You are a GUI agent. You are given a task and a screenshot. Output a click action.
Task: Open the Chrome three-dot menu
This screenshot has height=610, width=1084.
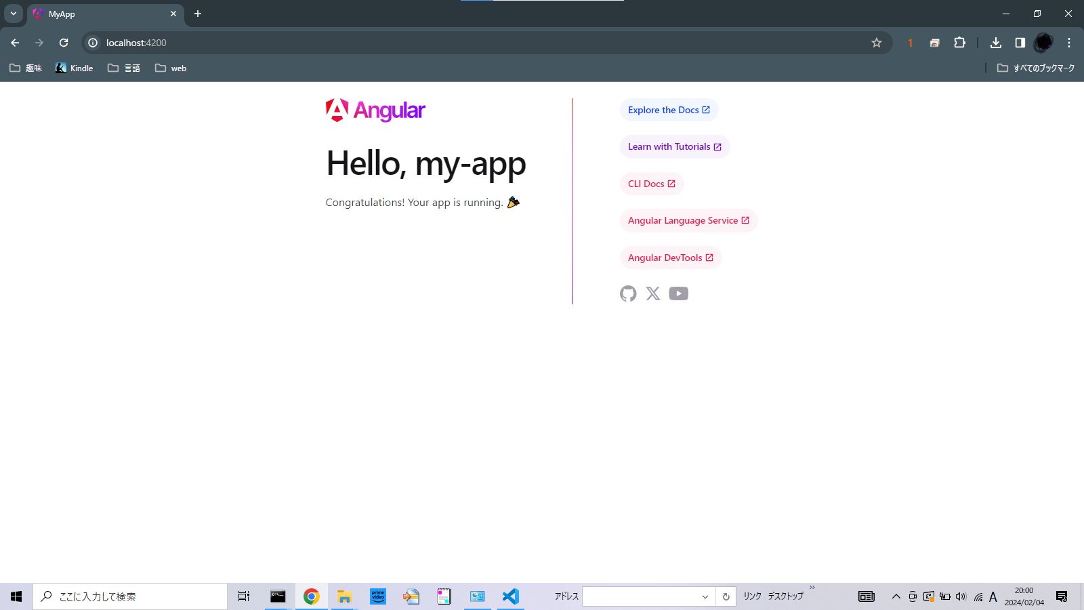click(1069, 43)
